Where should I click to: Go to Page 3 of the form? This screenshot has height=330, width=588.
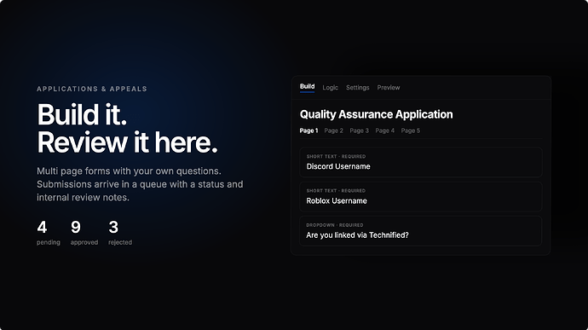(x=359, y=130)
